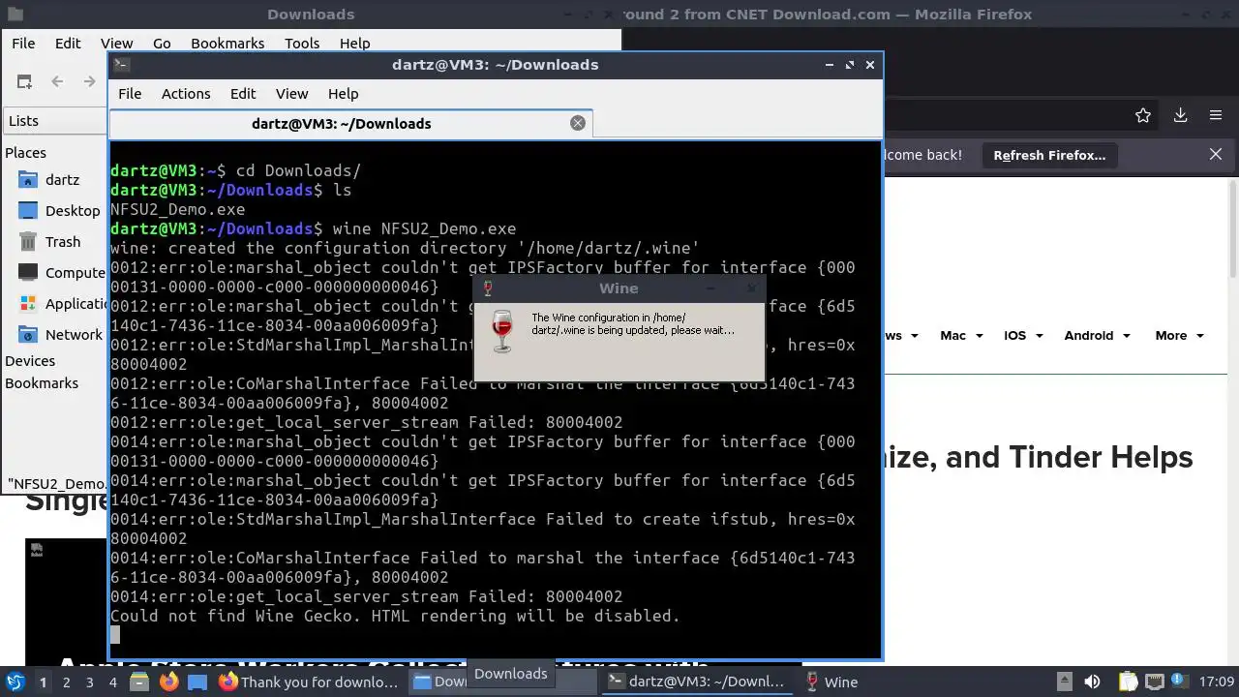
Task: Open the Lubuntu start menu button
Action: coord(15,682)
